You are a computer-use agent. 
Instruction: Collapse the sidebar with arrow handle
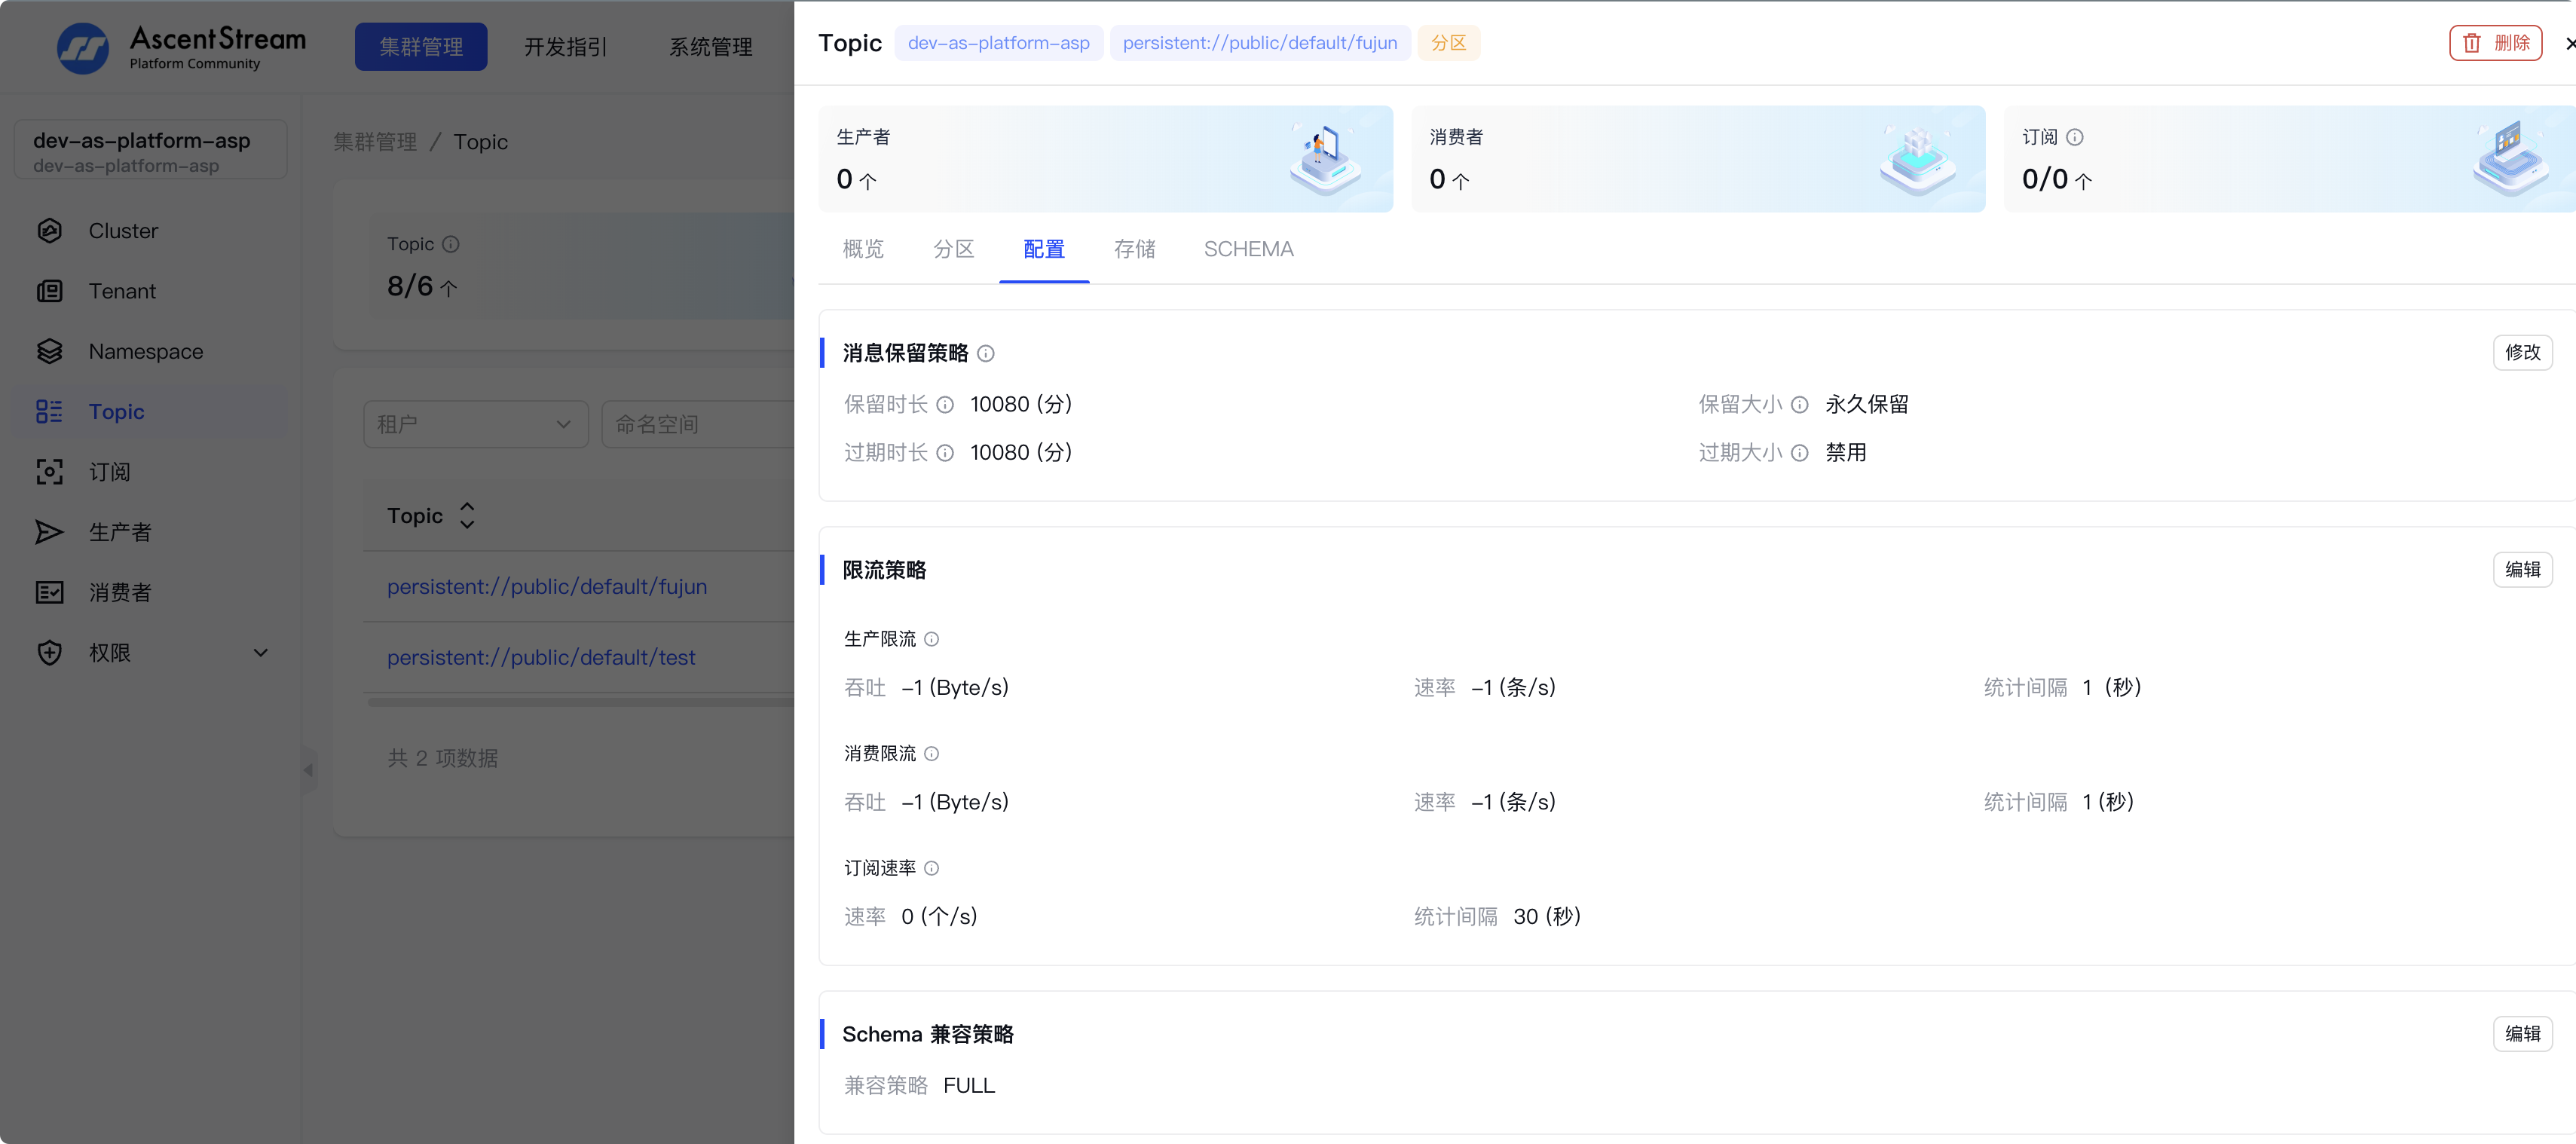coord(308,770)
